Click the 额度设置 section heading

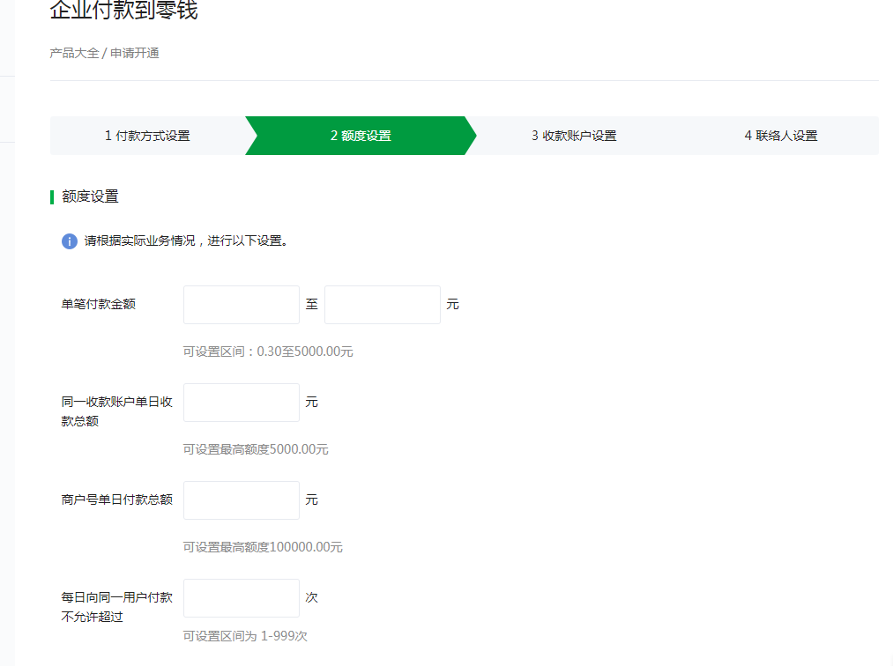pyautogui.click(x=90, y=197)
